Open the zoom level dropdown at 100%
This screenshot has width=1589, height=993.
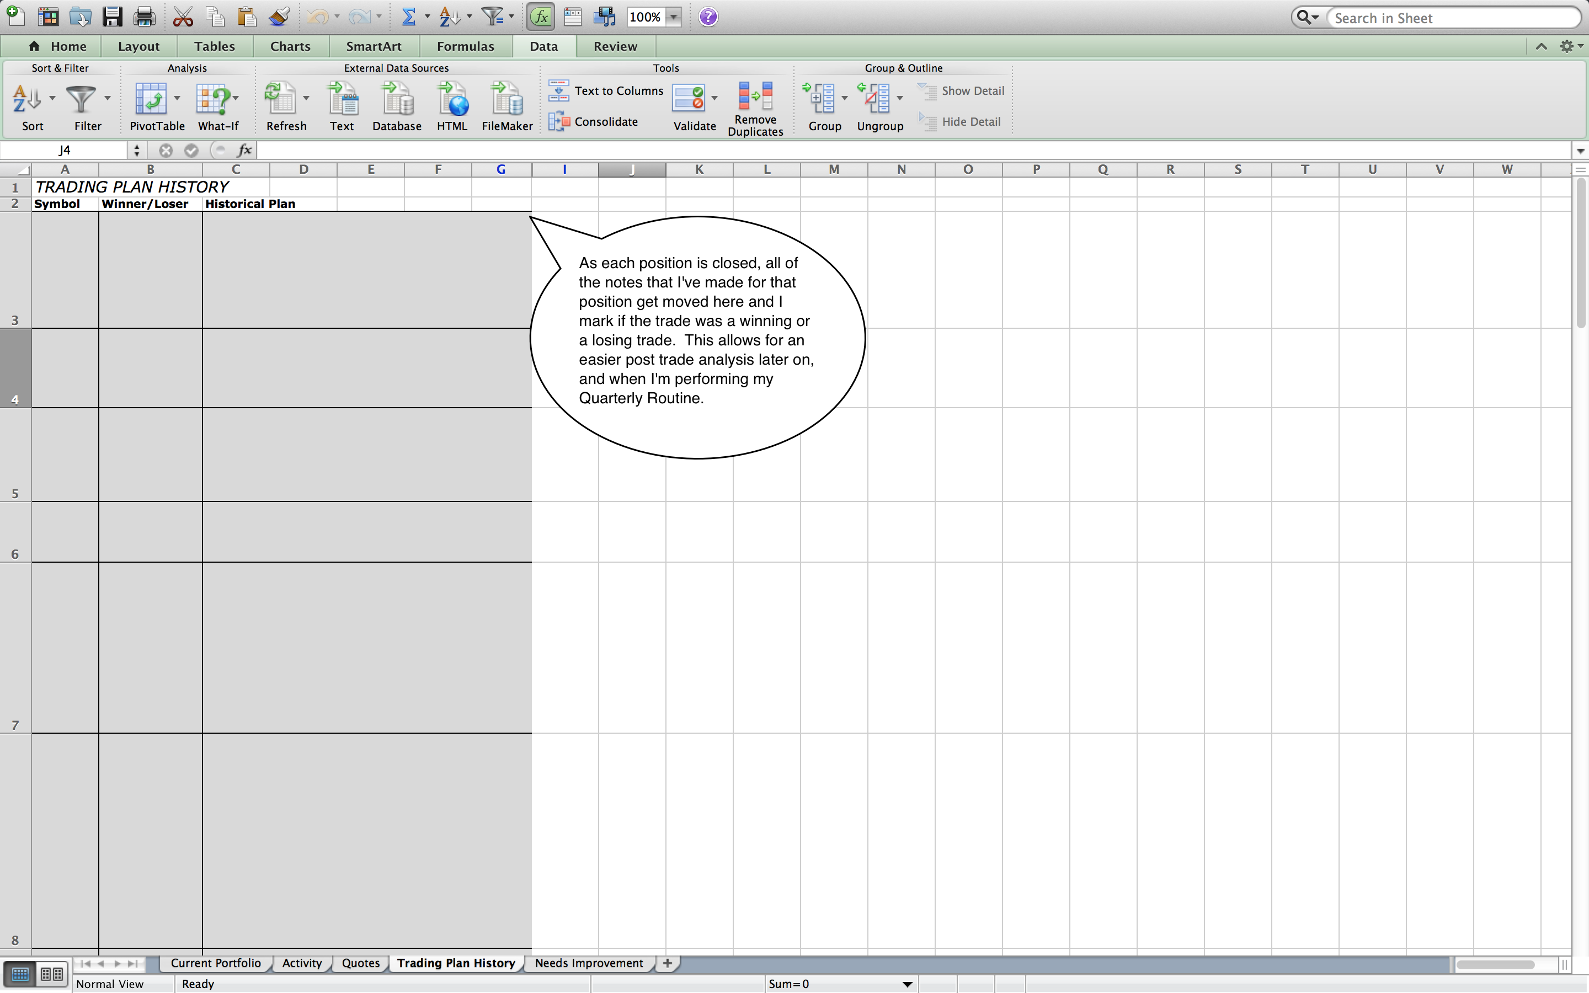click(x=677, y=16)
